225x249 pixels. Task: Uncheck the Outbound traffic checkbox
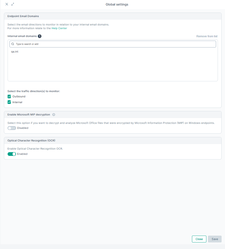coord(9,96)
